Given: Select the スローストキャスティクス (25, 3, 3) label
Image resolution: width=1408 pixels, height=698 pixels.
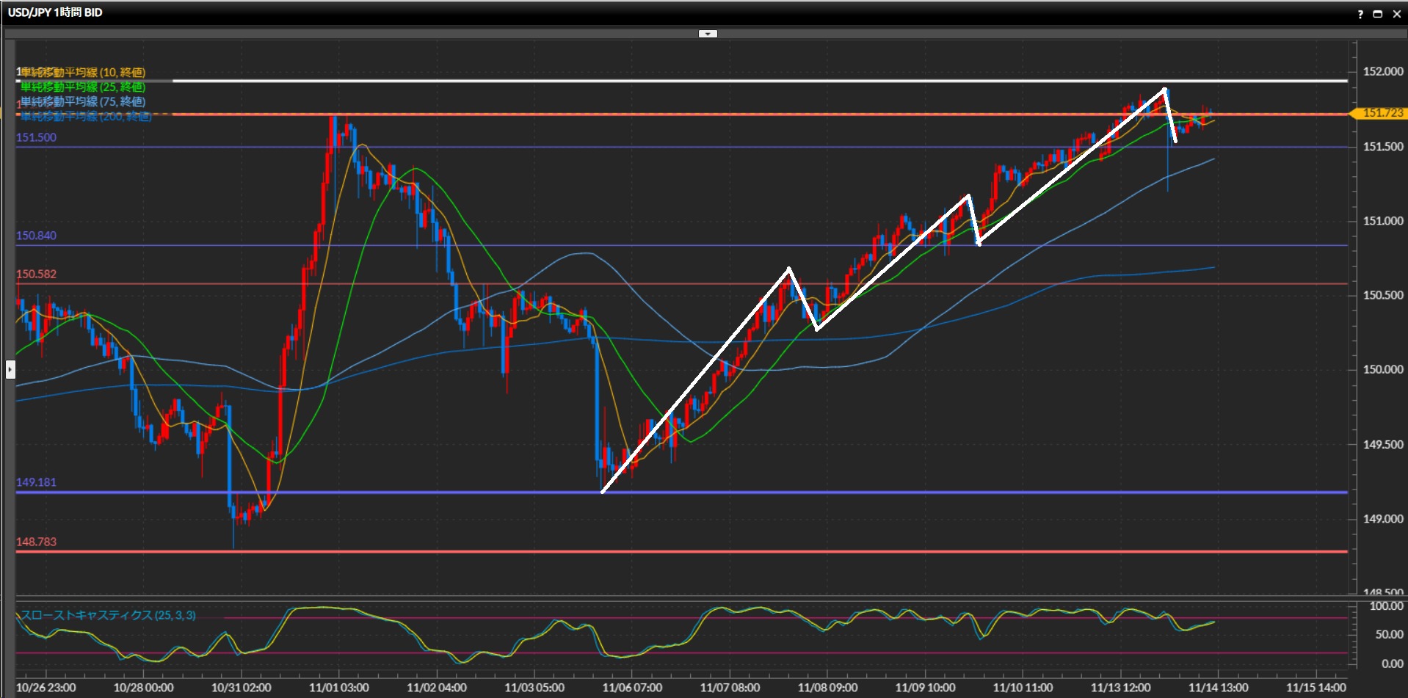Looking at the screenshot, I should [x=108, y=615].
